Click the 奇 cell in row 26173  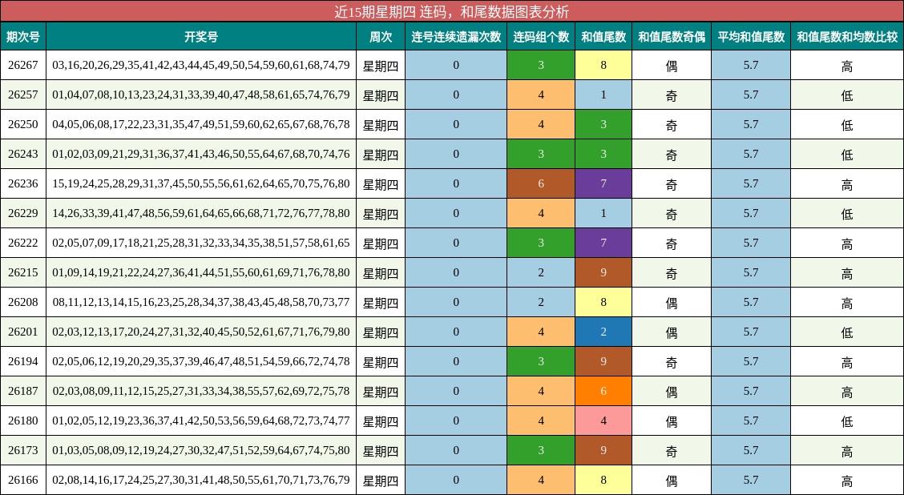(x=672, y=451)
